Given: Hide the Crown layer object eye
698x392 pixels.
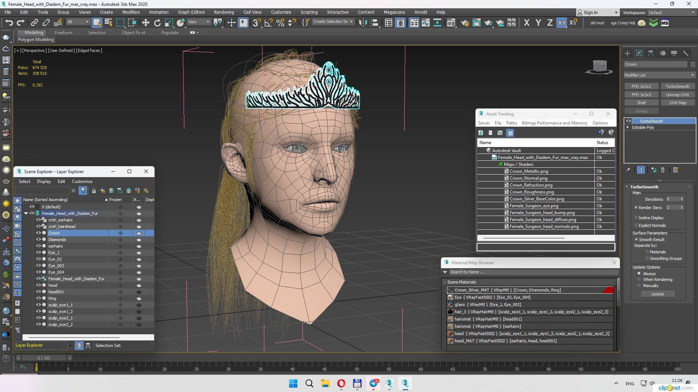Looking at the screenshot, I should tap(38, 233).
